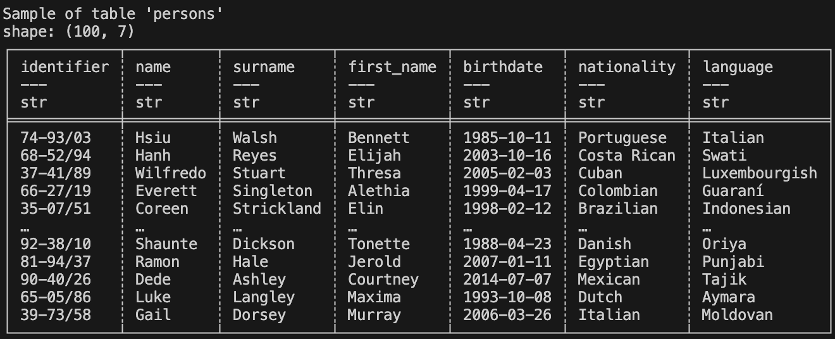Click the name 'Wilfredo' in the table
835x339 pixels.
(x=170, y=173)
